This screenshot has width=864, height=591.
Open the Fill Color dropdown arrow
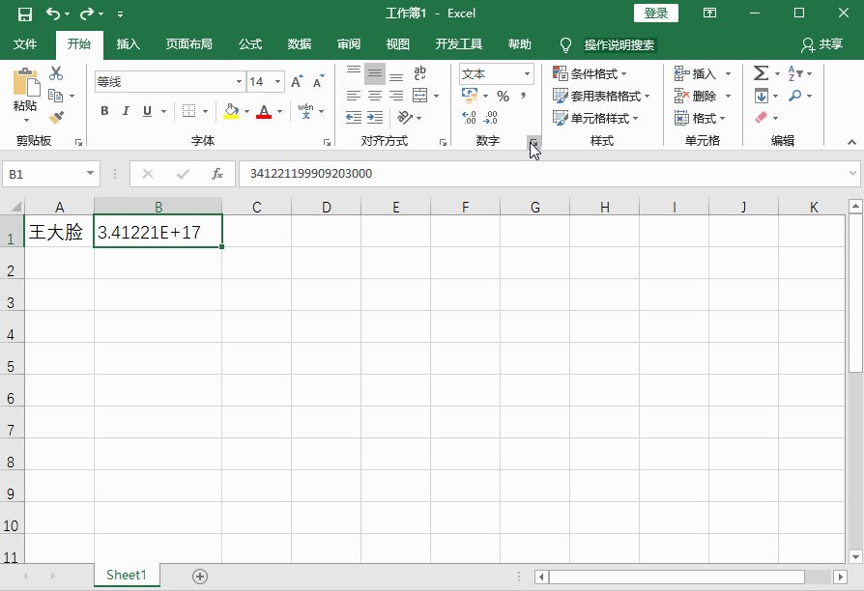245,110
